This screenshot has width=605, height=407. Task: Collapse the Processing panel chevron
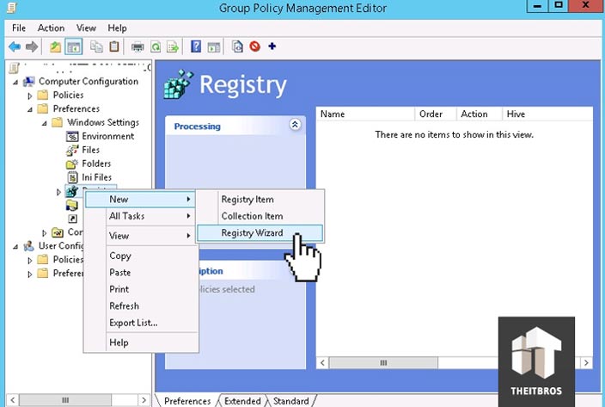click(295, 125)
